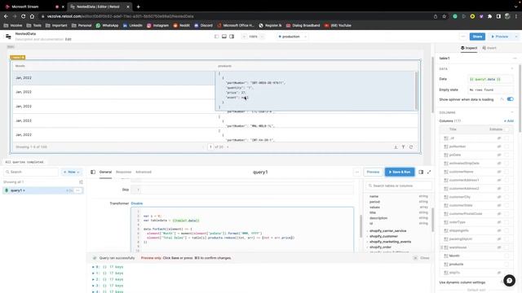
Task: Open the browser extensions puzzle icon
Action: coord(489,16)
